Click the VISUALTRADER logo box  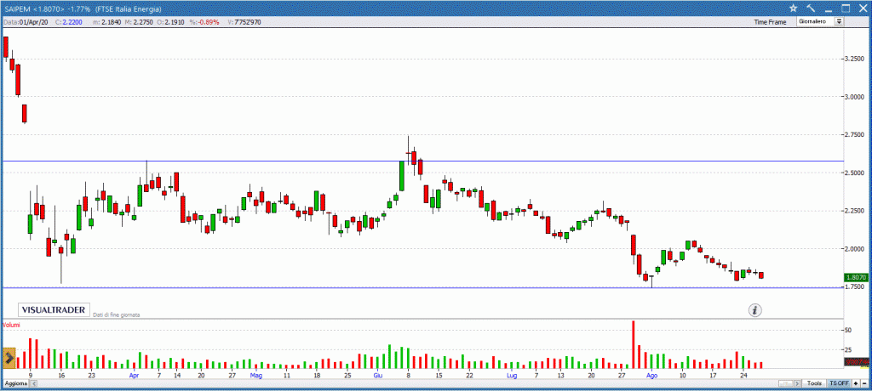pyautogui.click(x=54, y=310)
